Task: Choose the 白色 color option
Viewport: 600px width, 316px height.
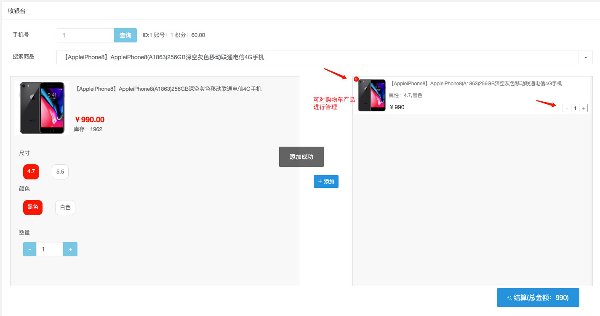Action: pos(65,207)
